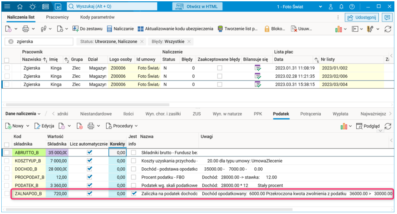This screenshot has width=397, height=214.
Task: Click Aktualizowanie kodu ubezpieczenia
Action: tap(175, 29)
